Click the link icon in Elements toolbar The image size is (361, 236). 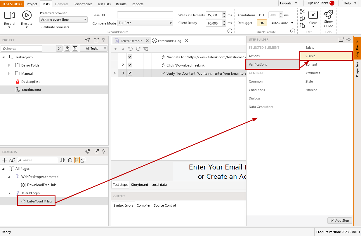(12, 160)
